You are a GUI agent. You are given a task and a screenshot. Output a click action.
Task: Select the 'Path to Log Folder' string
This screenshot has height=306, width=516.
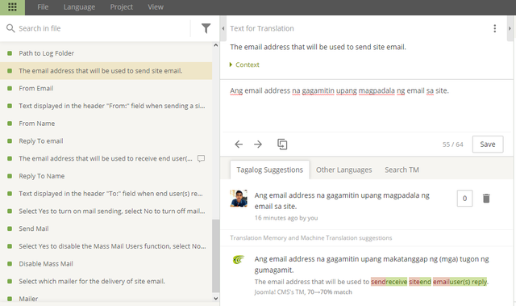(x=106, y=53)
